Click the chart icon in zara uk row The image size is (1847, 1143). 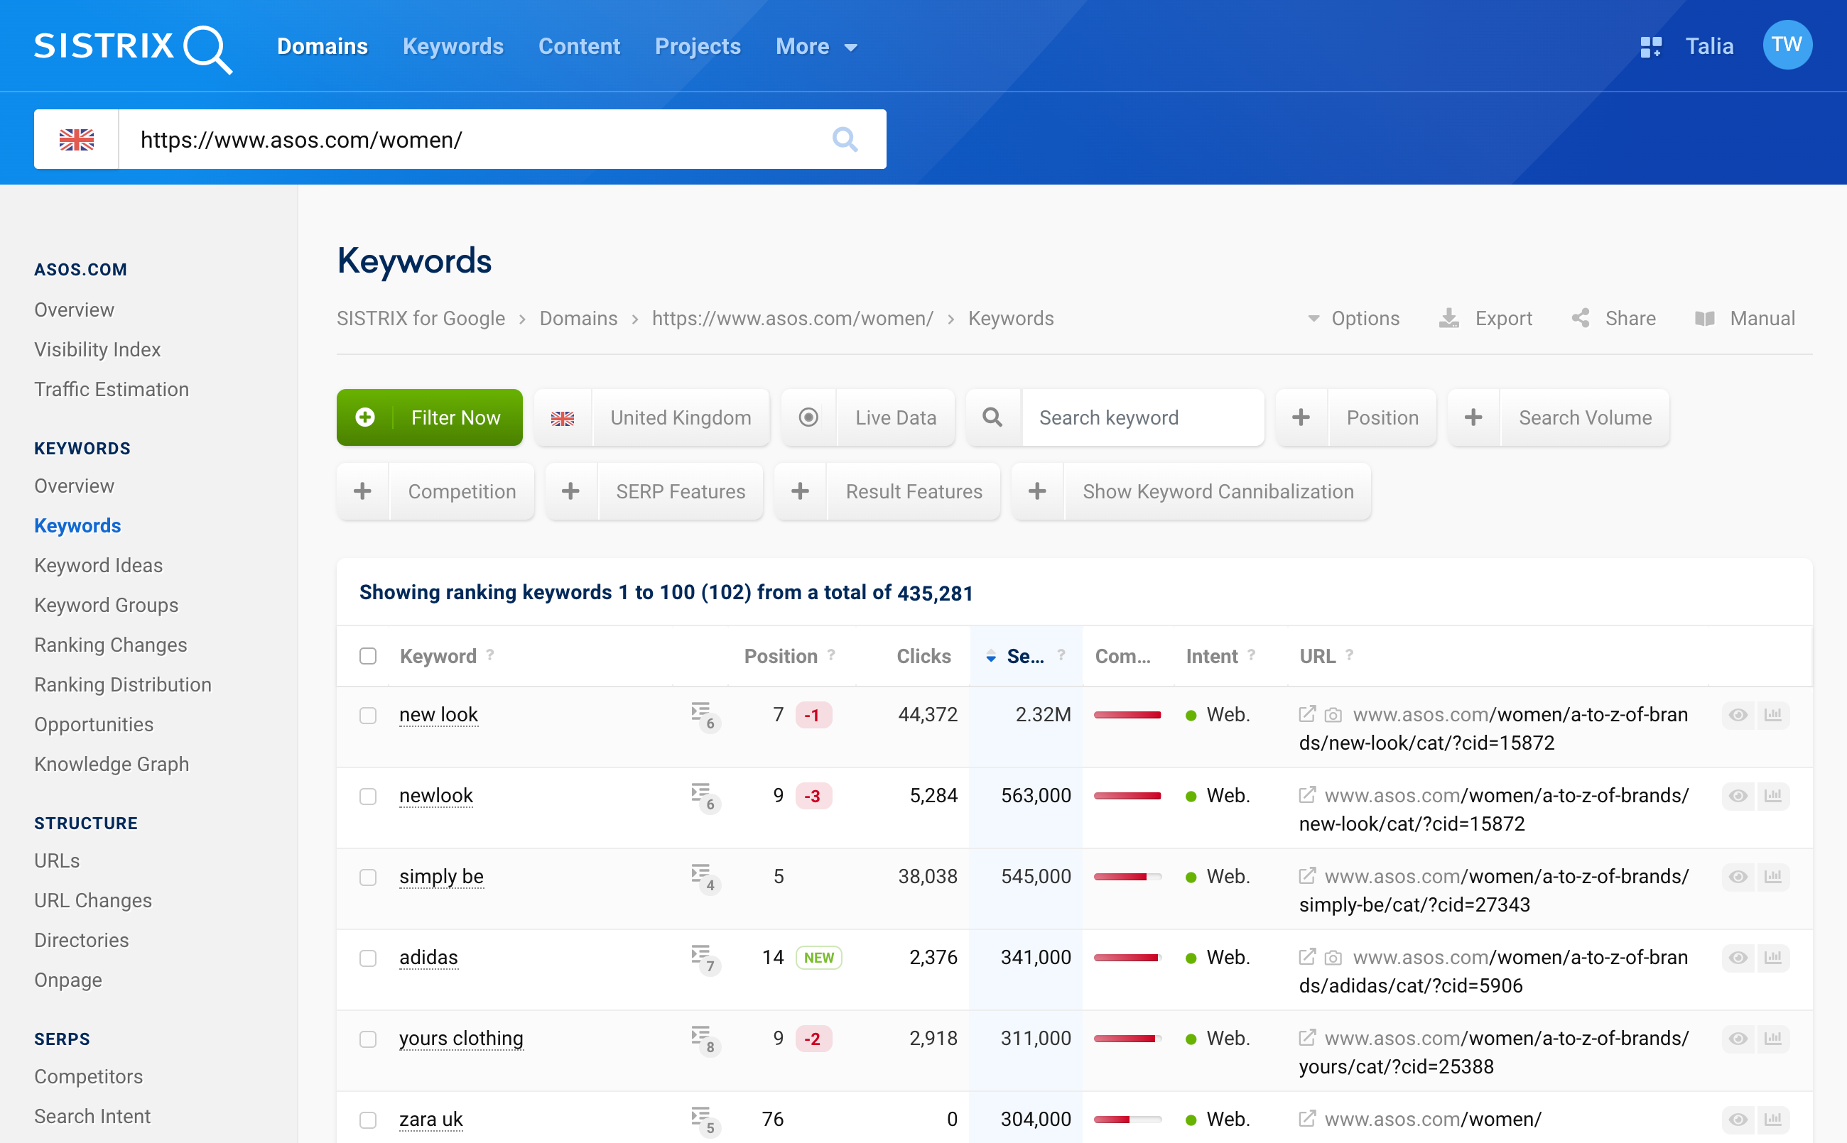pyautogui.click(x=1773, y=1119)
